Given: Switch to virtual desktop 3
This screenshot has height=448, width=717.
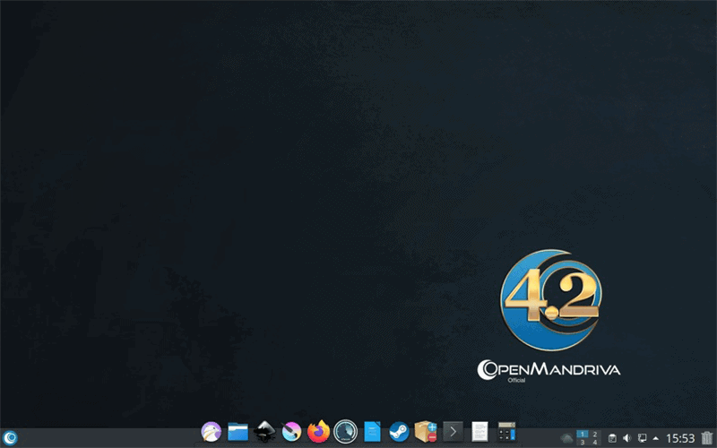Looking at the screenshot, I should (583, 443).
